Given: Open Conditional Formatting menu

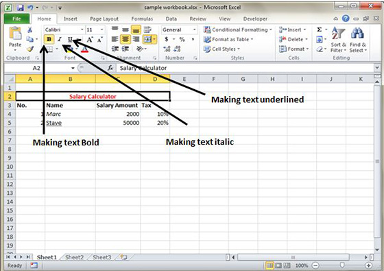Looking at the screenshot, I should 237,30.
